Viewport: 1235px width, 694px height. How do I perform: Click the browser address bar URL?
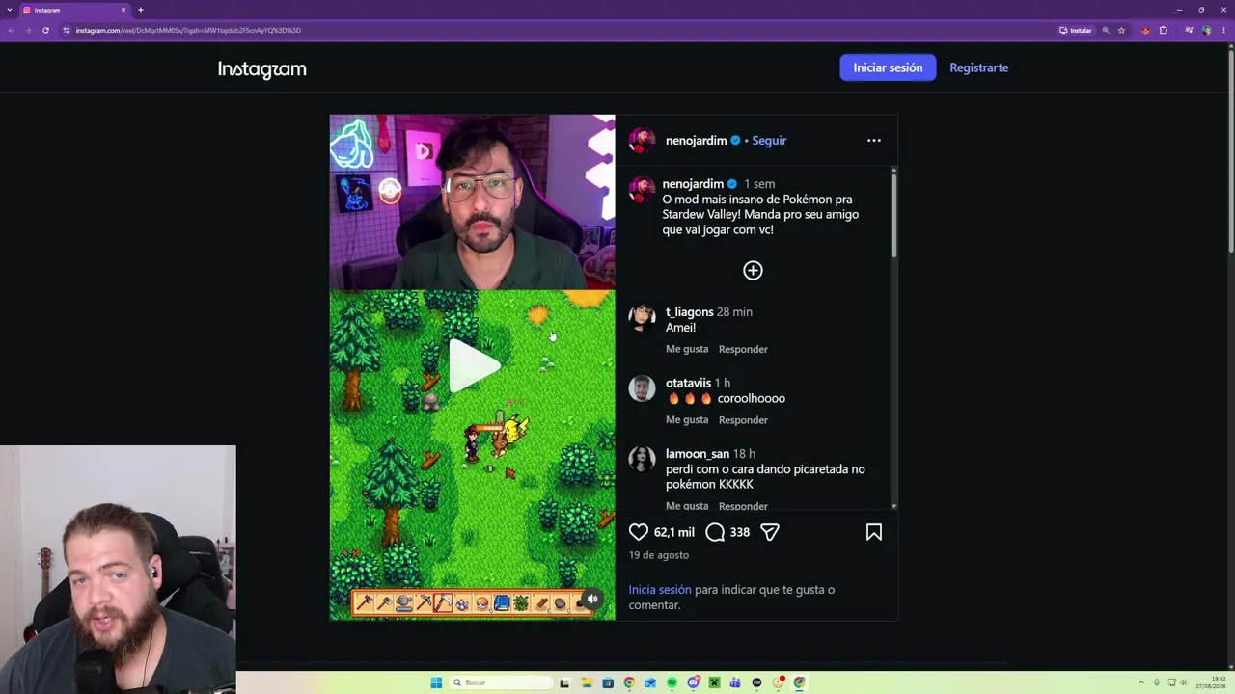[x=188, y=30]
